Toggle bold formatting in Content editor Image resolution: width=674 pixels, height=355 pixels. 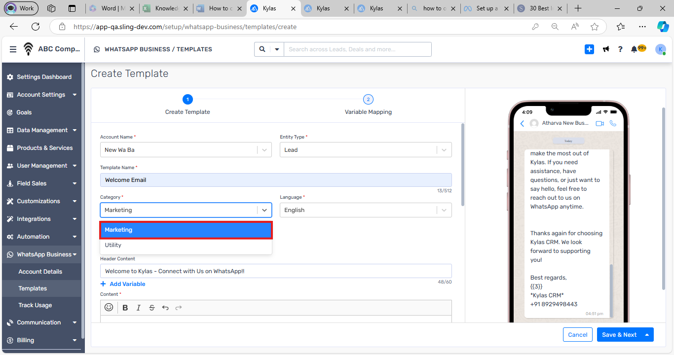click(x=125, y=308)
